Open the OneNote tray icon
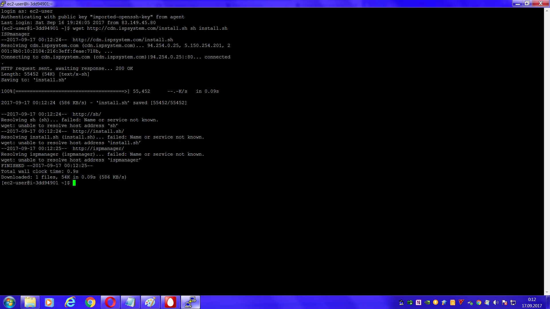 point(419,302)
